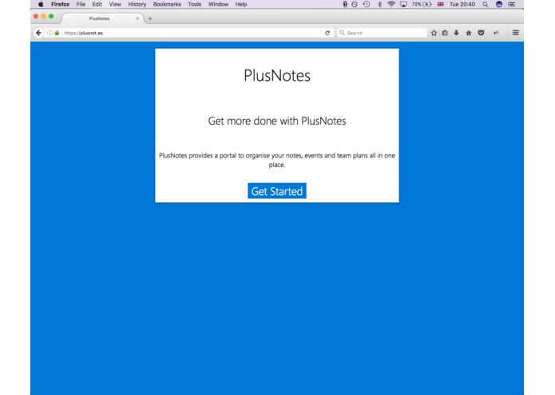Open Spotlight search in menu bar
Screen dimensions: 555x395
[x=486, y=4]
